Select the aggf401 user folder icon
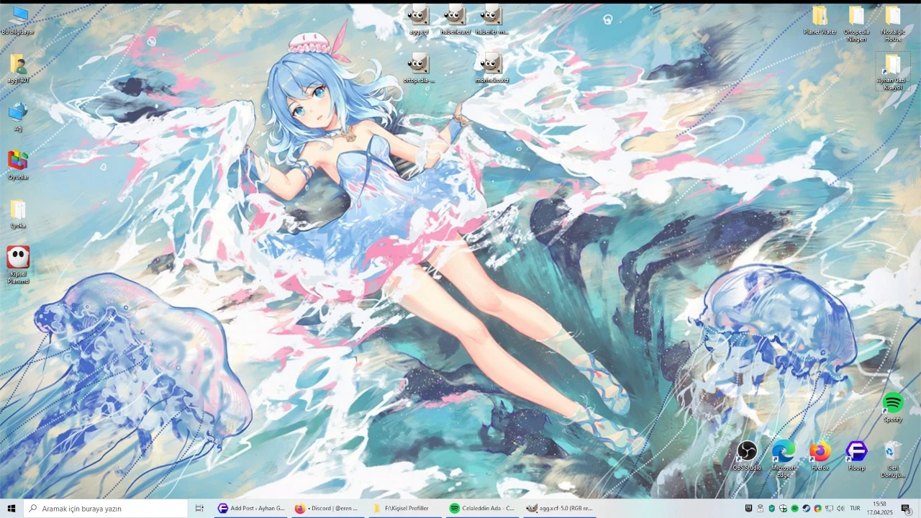 tap(18, 68)
